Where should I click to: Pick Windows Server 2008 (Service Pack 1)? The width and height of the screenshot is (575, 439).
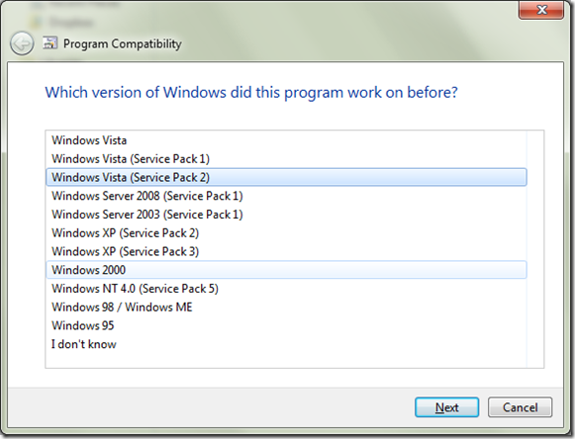[286, 196]
